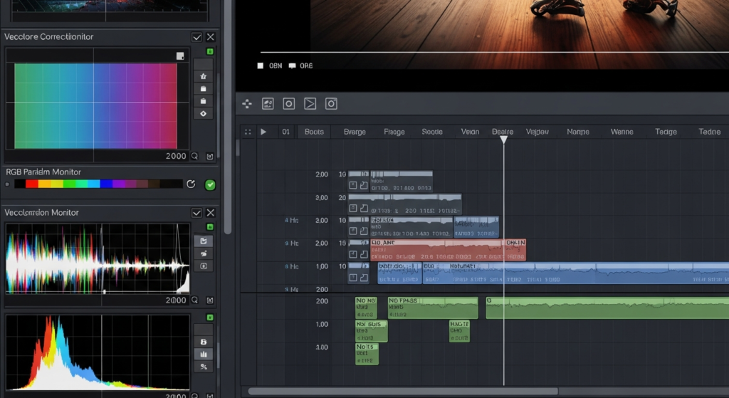Click the NO FPASS green audio clip
Screen dimensions: 729x398
[432, 308]
